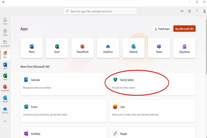Image resolution: width=207 pixels, height=138 pixels.
Task: Open the Family Safety card
Action: pyautogui.click(x=152, y=84)
